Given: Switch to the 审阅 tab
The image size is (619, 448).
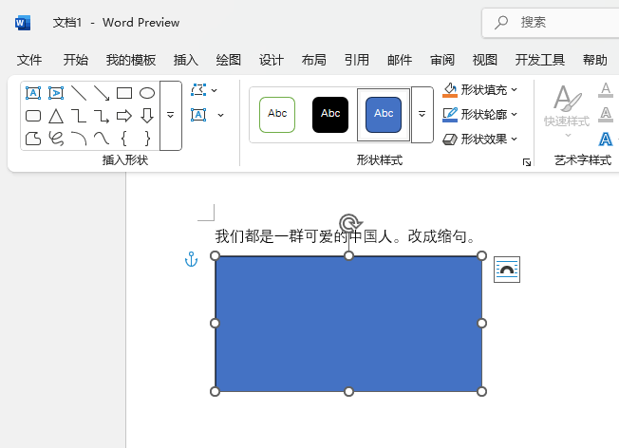Looking at the screenshot, I should pyautogui.click(x=442, y=60).
